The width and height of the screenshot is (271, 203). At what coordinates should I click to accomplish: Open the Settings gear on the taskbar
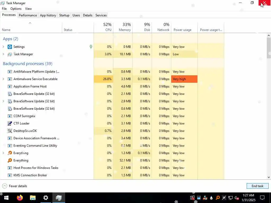click(x=46, y=198)
